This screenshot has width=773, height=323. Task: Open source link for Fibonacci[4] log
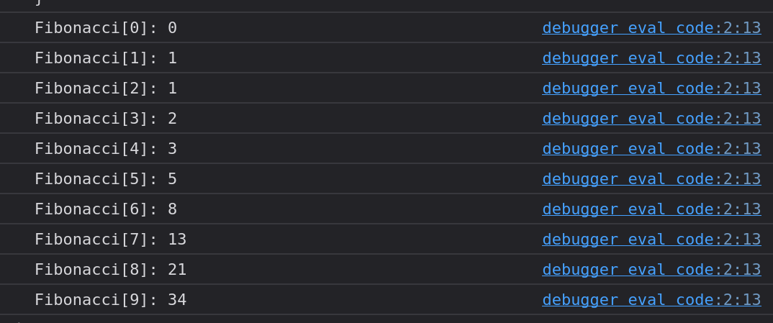[x=651, y=149]
